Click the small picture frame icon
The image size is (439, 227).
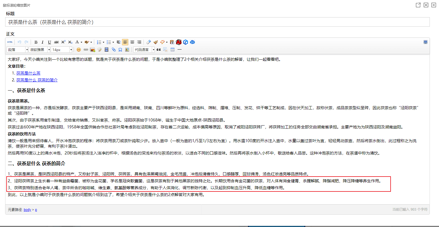[x=127, y=50]
